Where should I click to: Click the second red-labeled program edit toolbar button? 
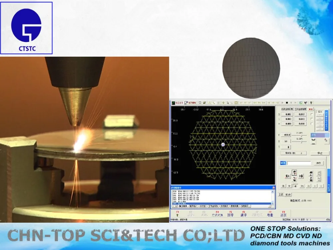tap(190, 103)
